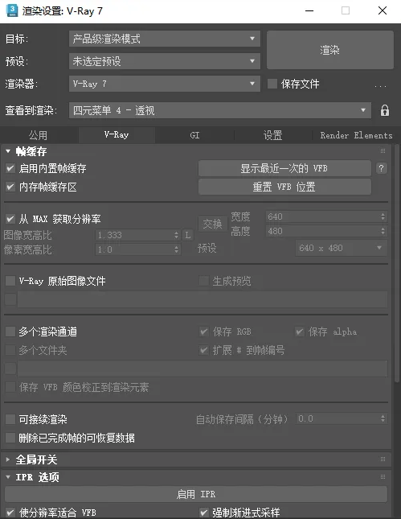Click the 全局开关 rollout grip icon
This screenshot has height=519, width=401.
click(383, 459)
